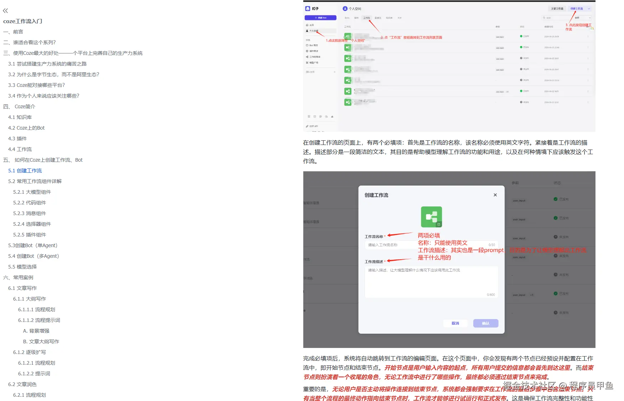Go to '4.2 Coze上的Bot'

coord(26,128)
